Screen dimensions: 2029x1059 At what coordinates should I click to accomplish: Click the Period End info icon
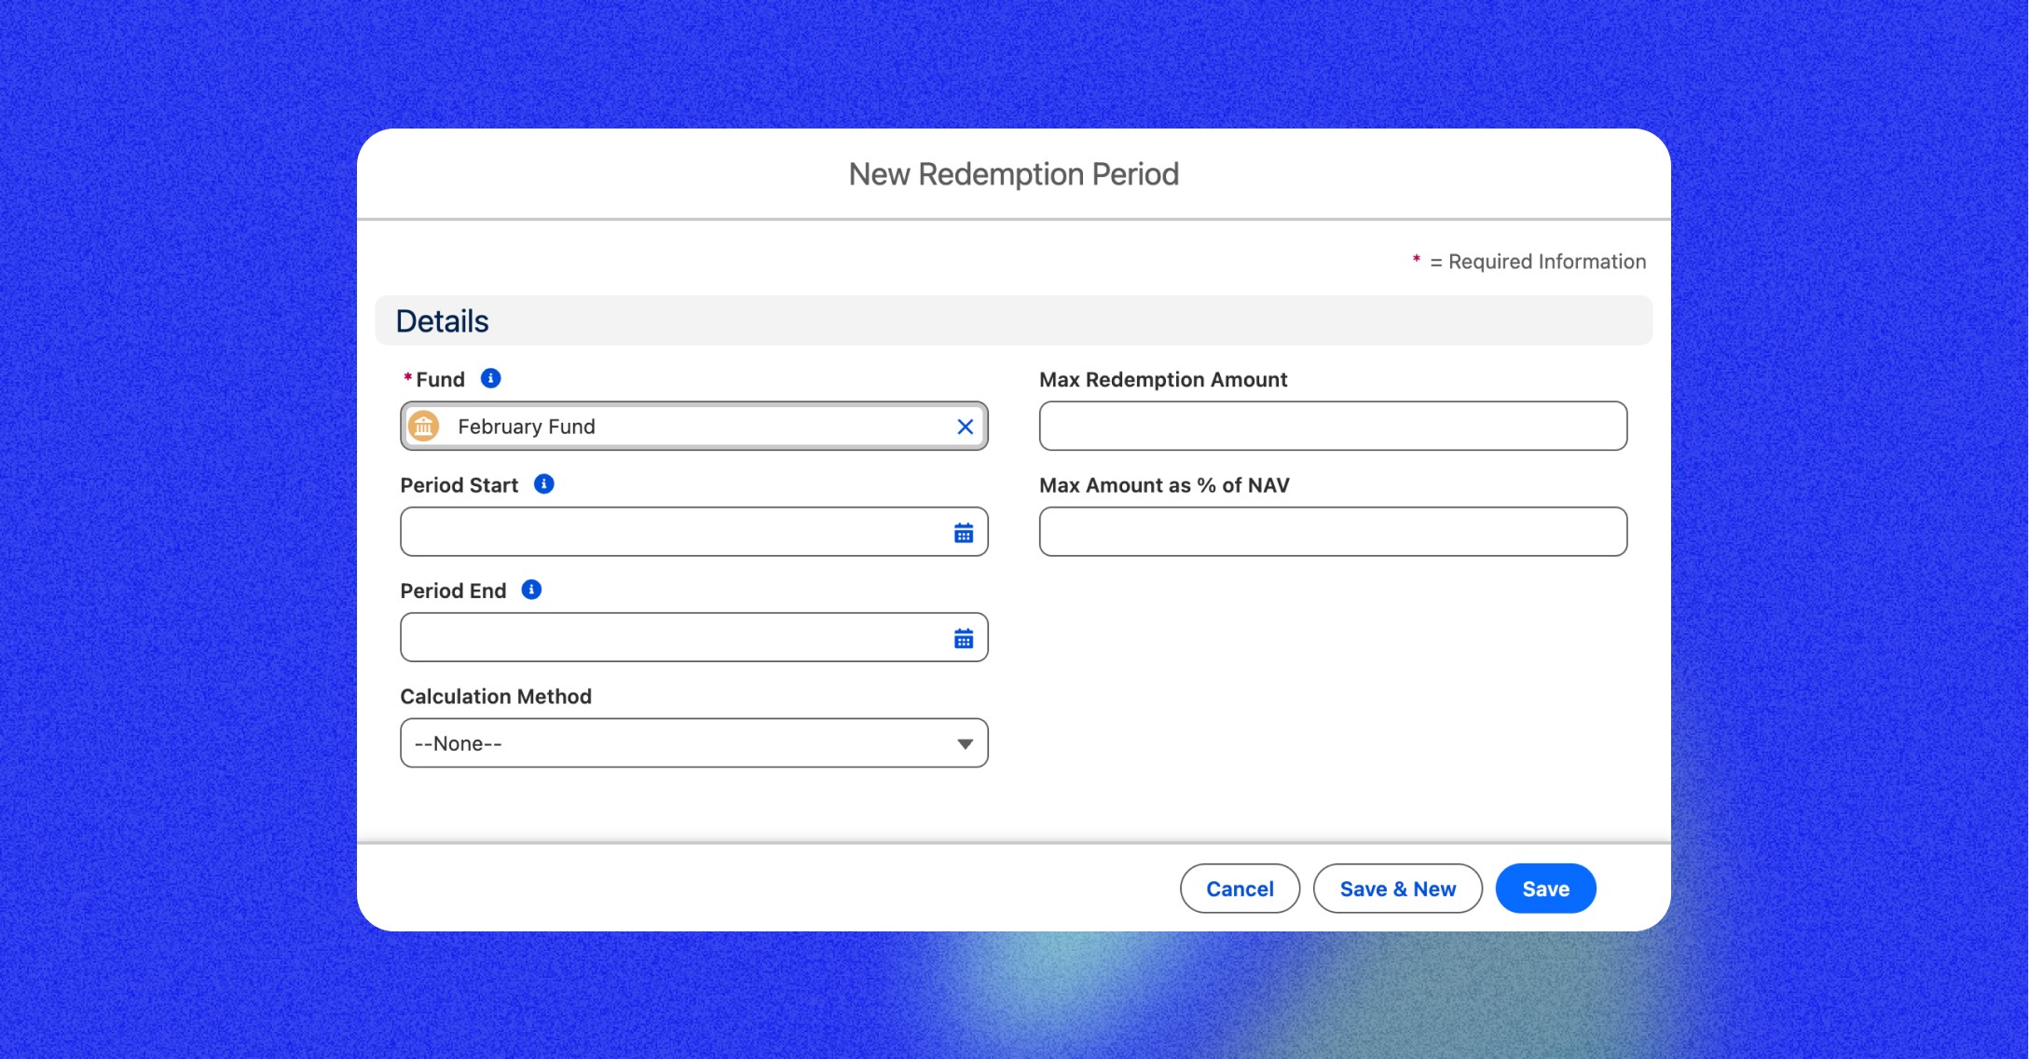pos(531,590)
